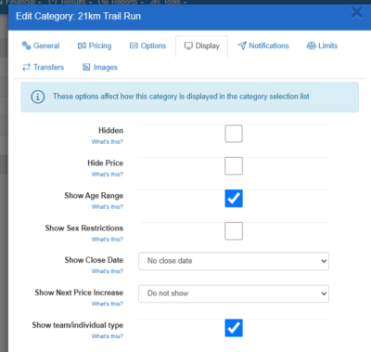The width and height of the screenshot is (371, 352).
Task: Click What's this under Show Age Range
Action: point(108,207)
